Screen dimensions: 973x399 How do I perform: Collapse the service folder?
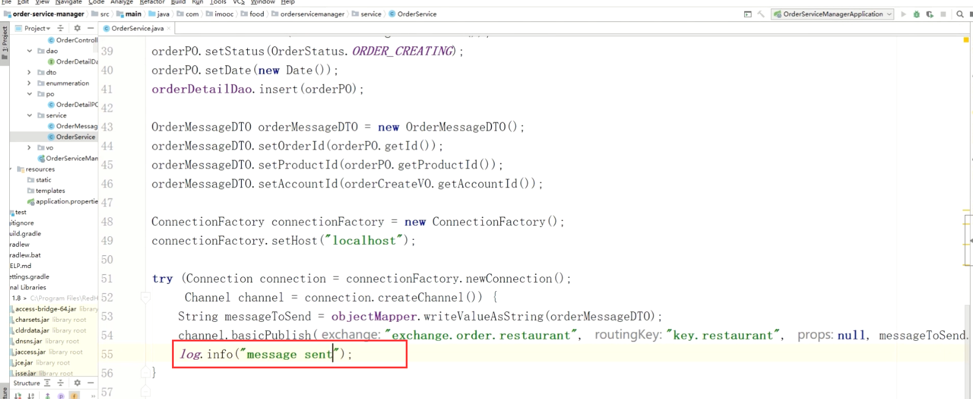pyautogui.click(x=29, y=115)
